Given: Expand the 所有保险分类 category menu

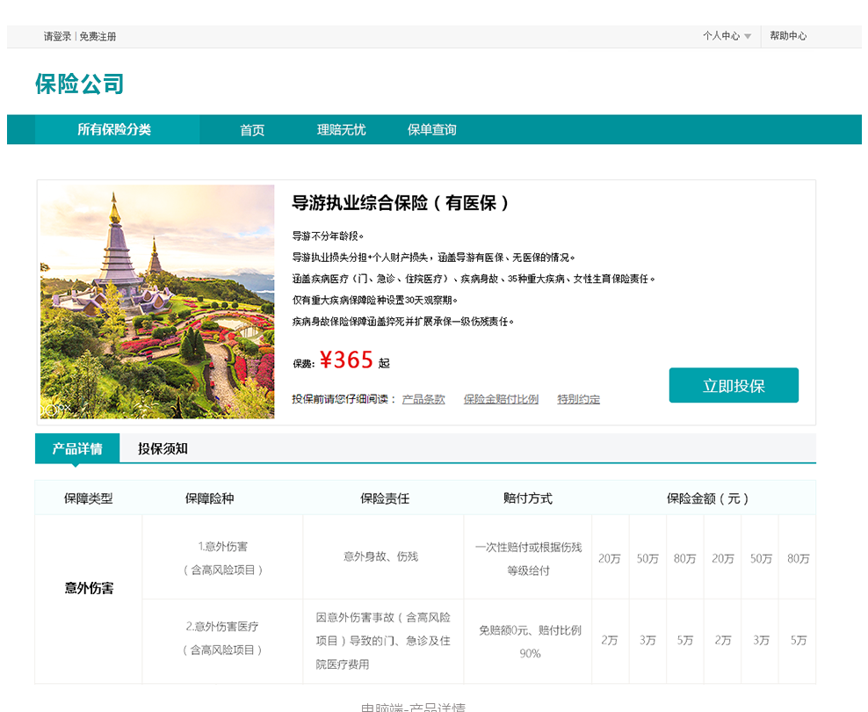Looking at the screenshot, I should (114, 129).
